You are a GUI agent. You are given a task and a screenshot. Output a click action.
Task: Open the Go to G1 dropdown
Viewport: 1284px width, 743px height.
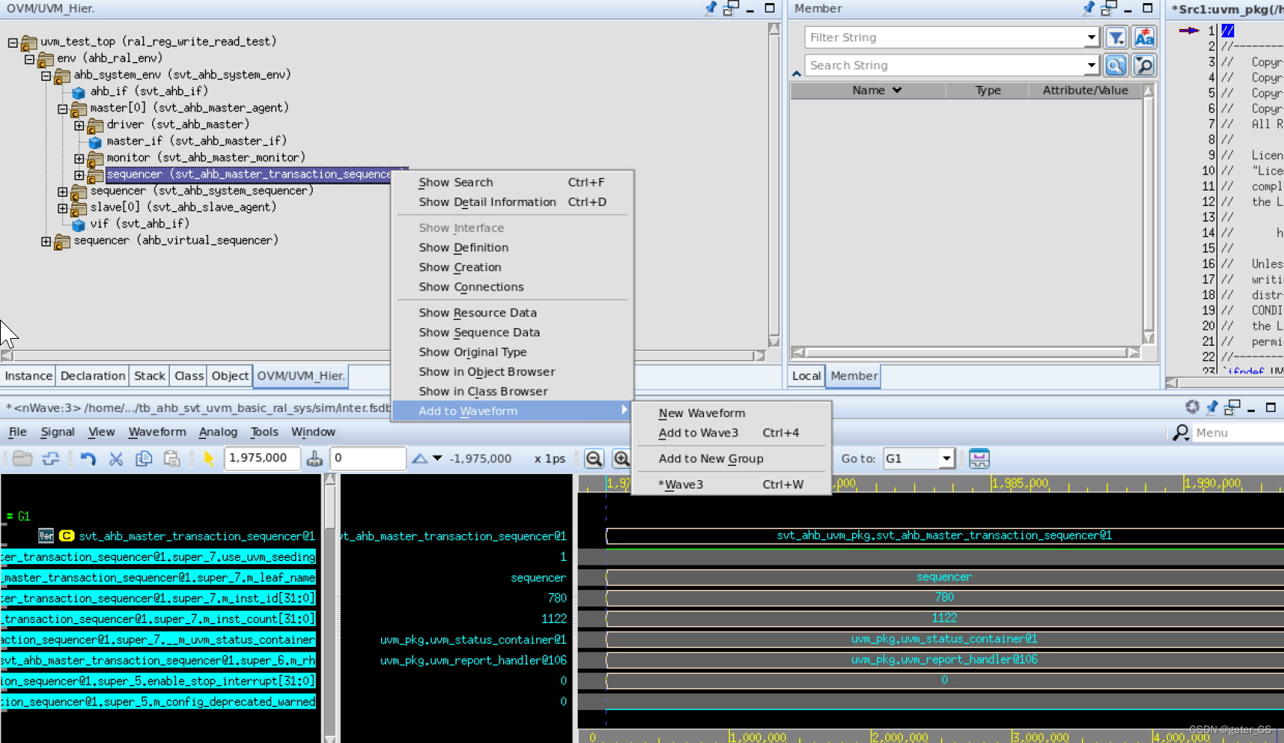point(947,459)
